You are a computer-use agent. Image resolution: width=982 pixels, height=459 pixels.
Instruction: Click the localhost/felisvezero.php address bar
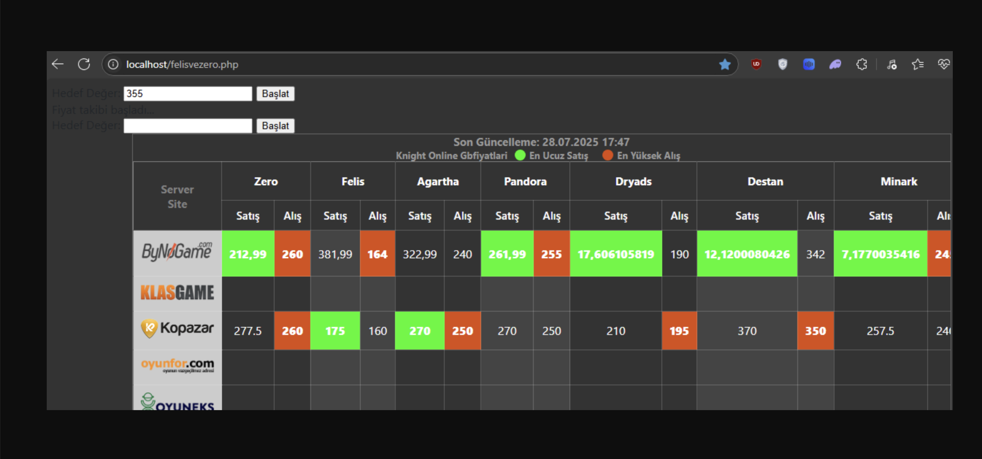419,64
